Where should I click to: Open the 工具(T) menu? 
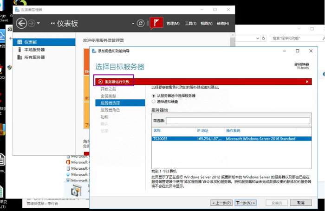[190, 23]
